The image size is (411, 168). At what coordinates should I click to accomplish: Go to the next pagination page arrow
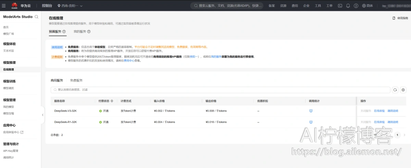pos(404,135)
